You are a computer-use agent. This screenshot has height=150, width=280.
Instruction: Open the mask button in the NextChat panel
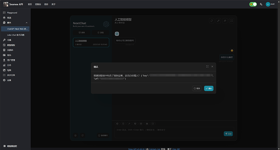point(82,33)
